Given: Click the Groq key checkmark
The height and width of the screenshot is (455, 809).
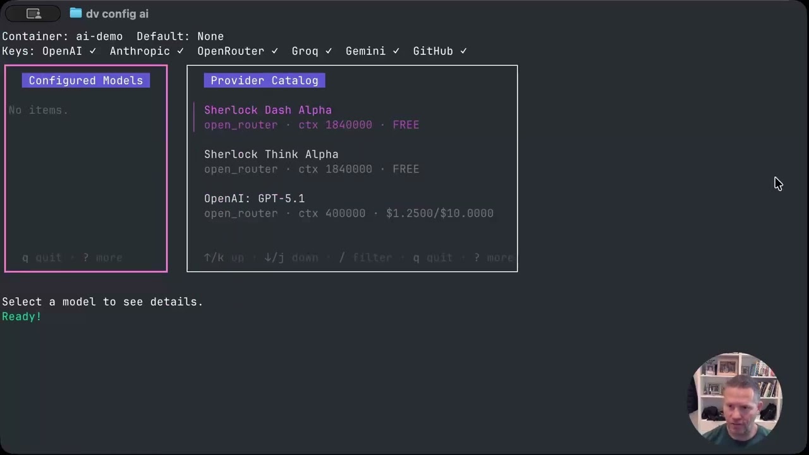Looking at the screenshot, I should tap(329, 51).
